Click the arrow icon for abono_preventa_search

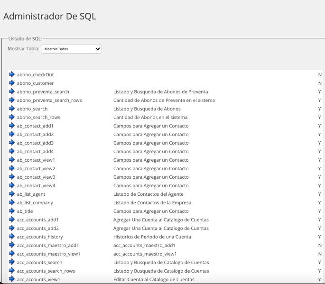tap(12, 92)
